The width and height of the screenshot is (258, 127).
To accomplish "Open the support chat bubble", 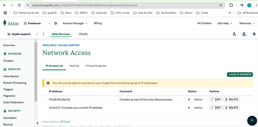I will (252, 121).
